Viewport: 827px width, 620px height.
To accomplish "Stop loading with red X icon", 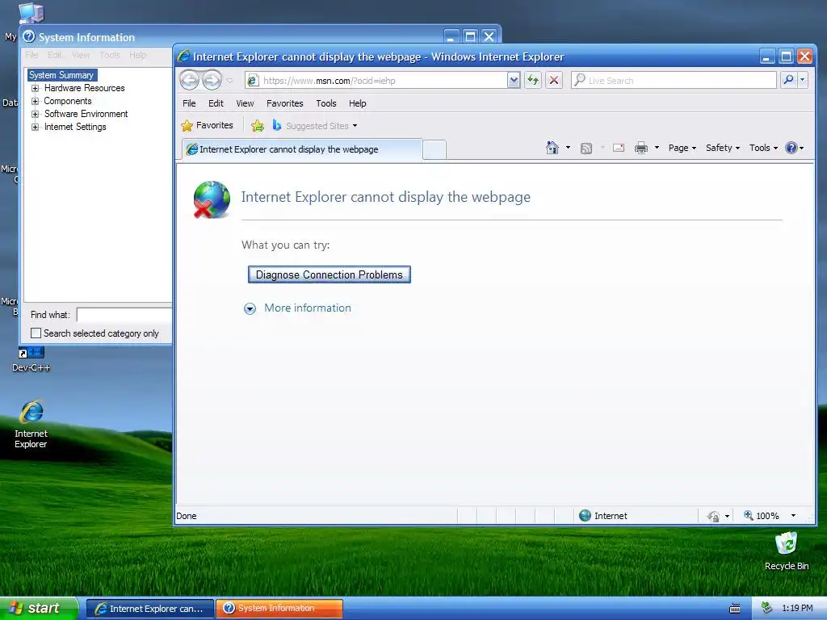I will [554, 80].
